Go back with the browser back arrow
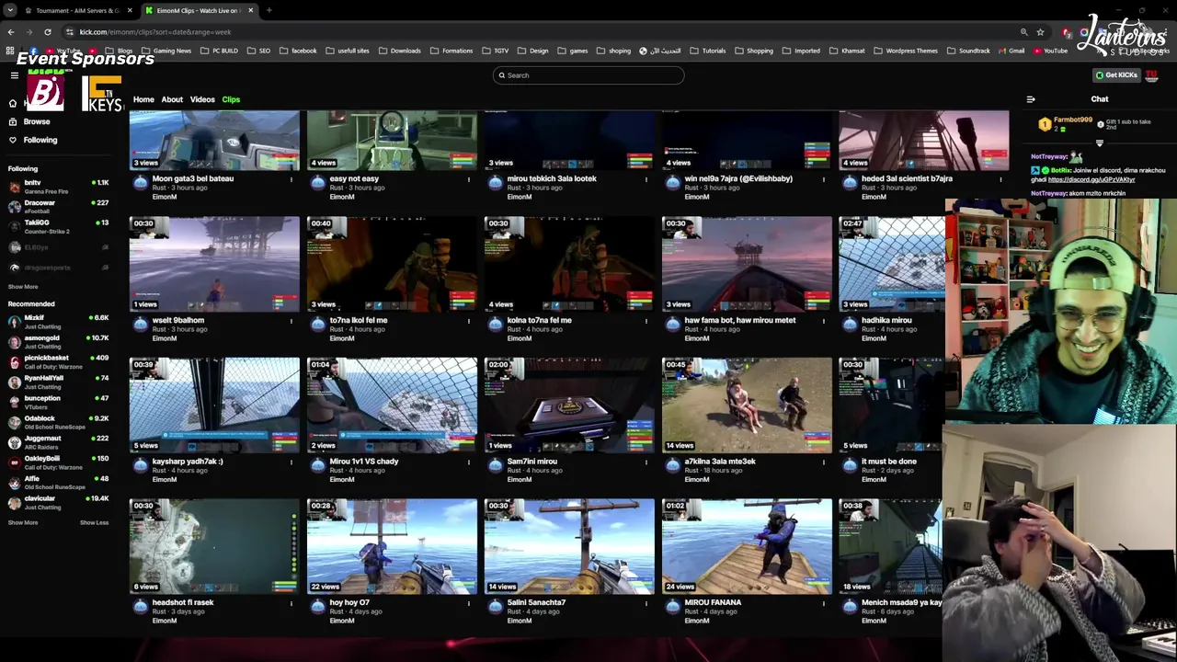The width and height of the screenshot is (1177, 662). (11, 32)
